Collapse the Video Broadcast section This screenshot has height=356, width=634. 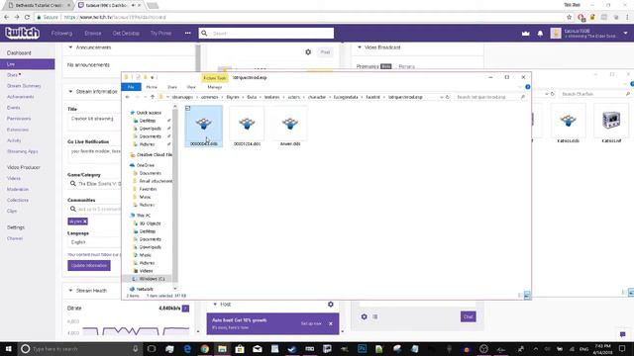tap(360, 47)
